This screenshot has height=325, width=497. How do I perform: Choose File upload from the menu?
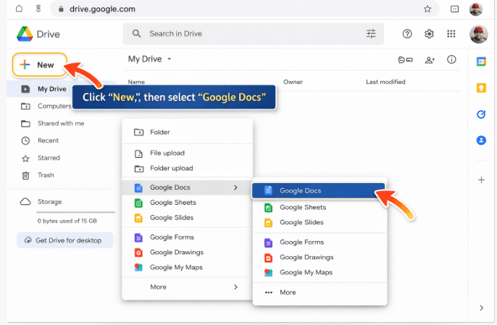tap(167, 153)
